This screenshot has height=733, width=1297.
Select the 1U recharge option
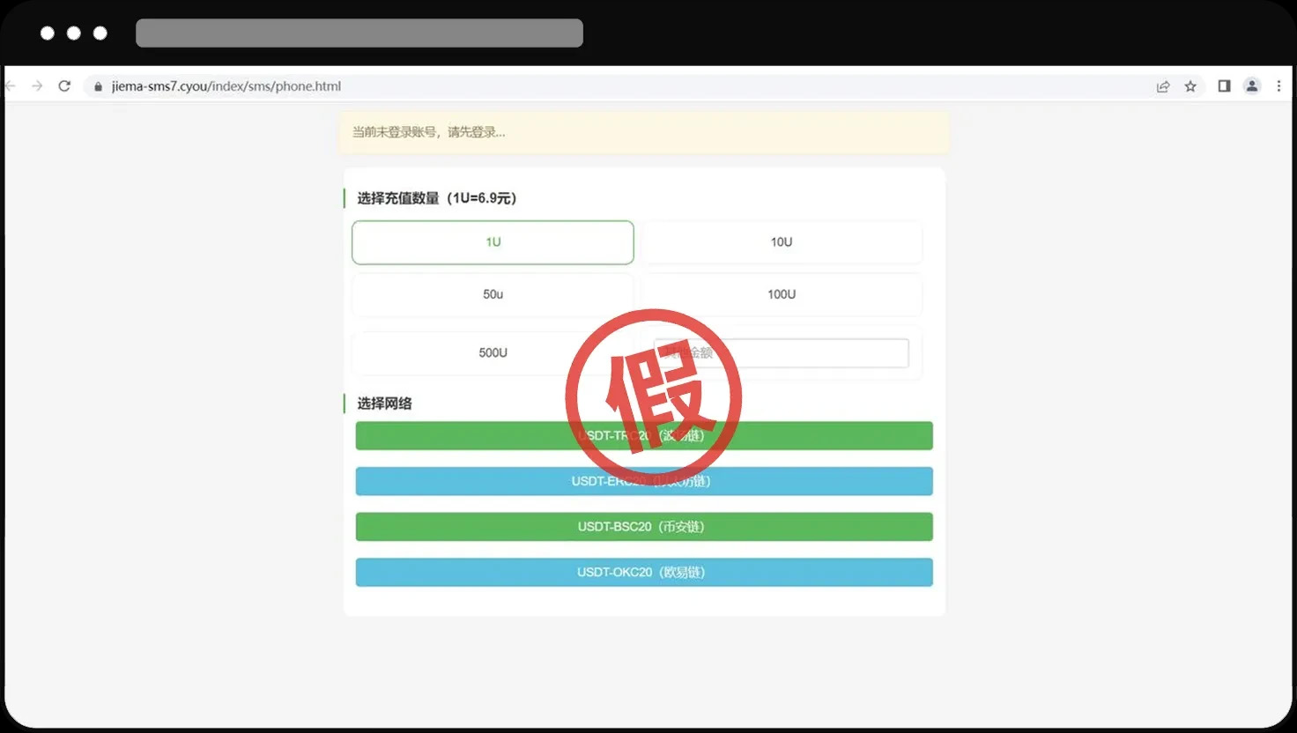tap(493, 241)
